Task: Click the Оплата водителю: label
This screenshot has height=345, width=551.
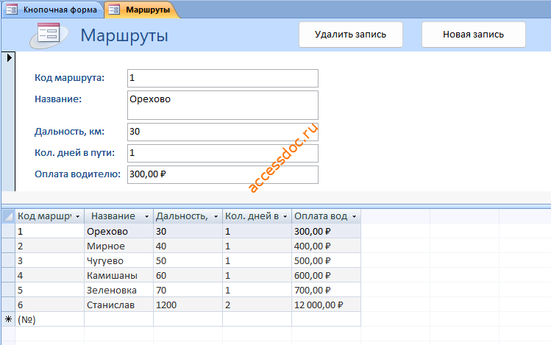Action: click(x=77, y=174)
